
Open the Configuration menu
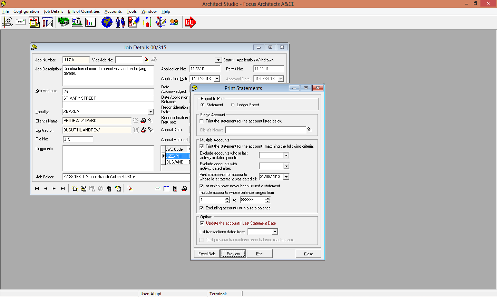coord(26,11)
